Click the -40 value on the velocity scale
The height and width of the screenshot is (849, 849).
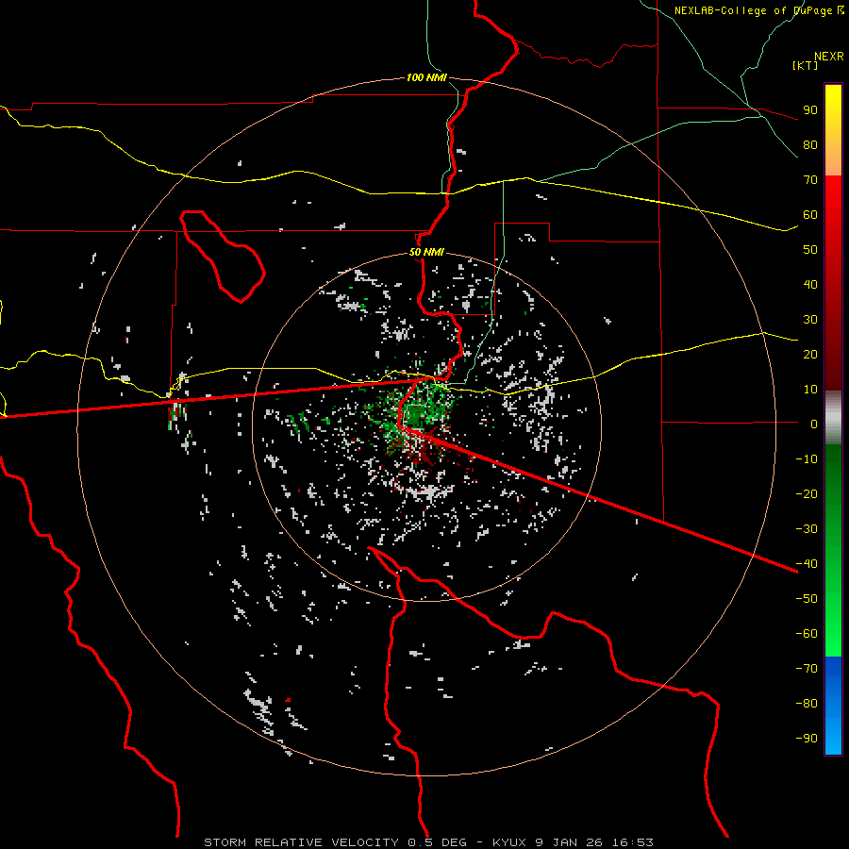point(807,564)
